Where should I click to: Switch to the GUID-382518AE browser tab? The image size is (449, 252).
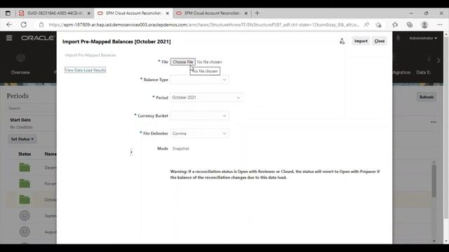[x=55, y=13]
